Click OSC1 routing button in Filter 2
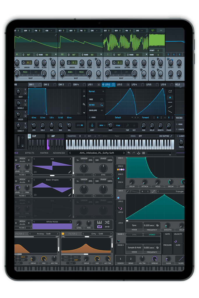199x298 pixels. (66, 257)
